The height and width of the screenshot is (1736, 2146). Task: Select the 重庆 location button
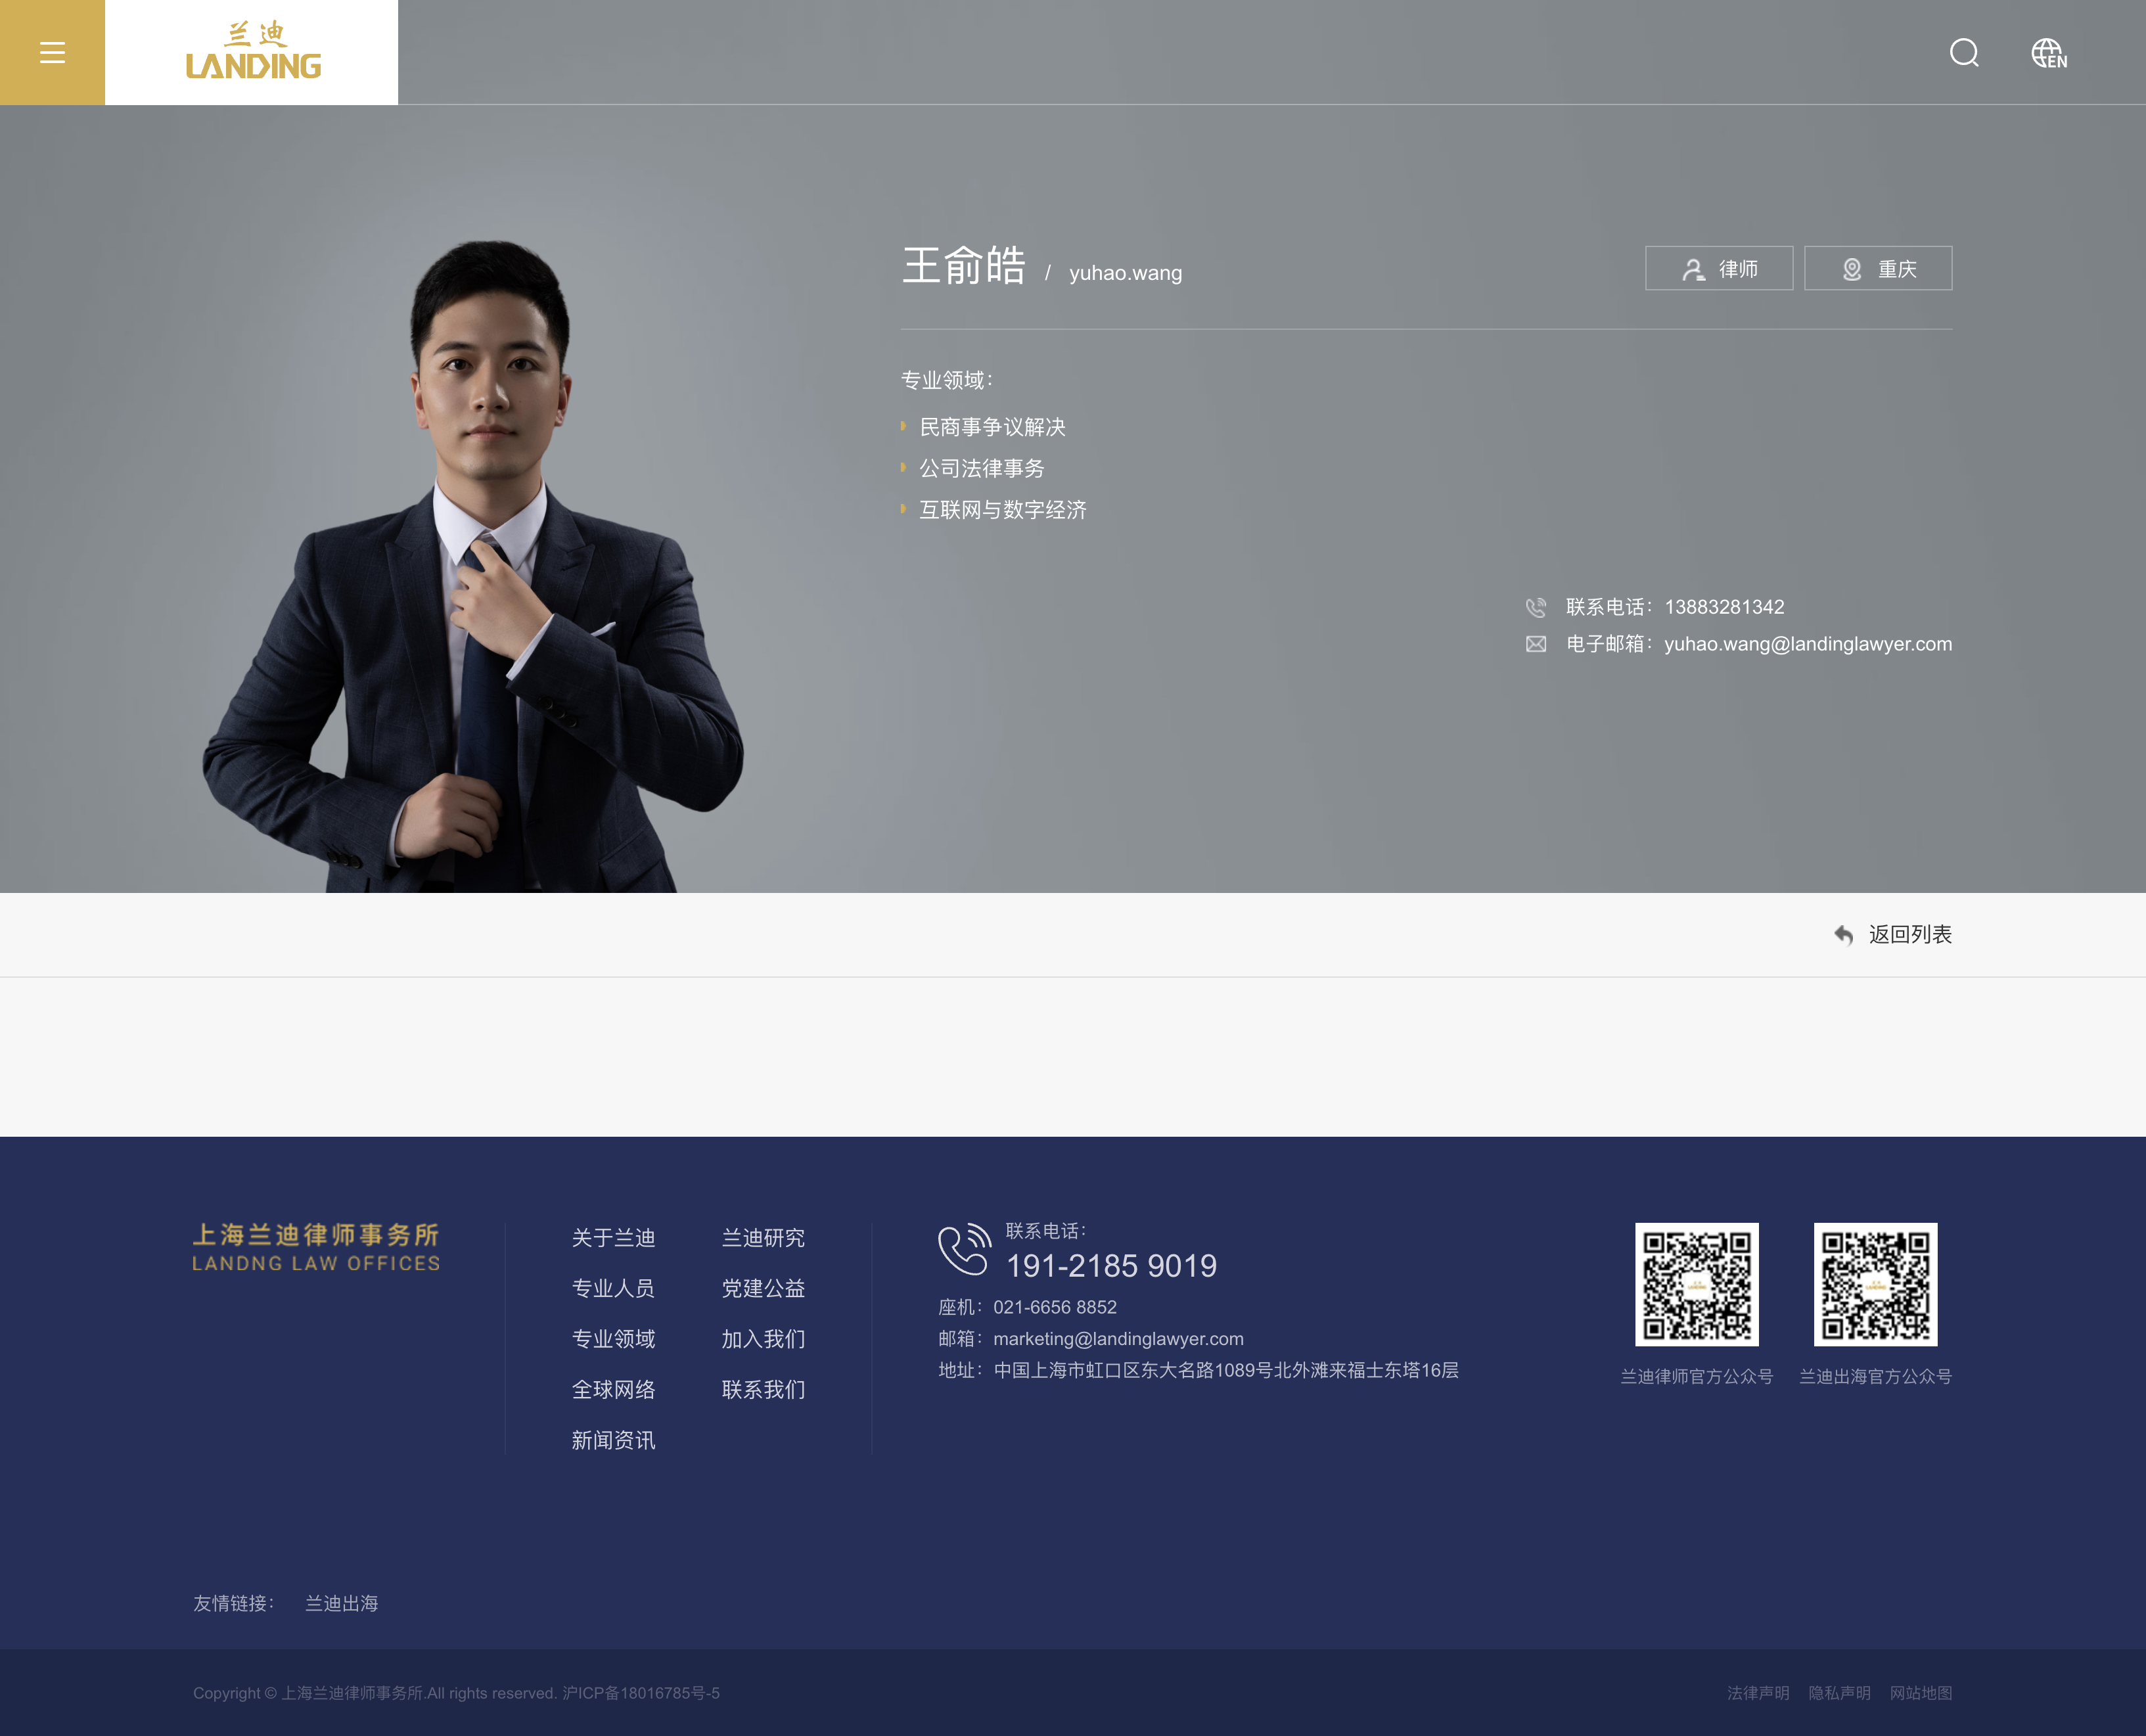click(x=1878, y=268)
